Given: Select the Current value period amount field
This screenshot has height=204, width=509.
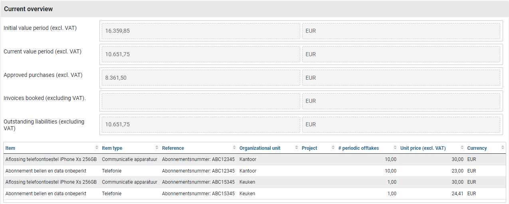Looking at the screenshot, I should pyautogui.click(x=200, y=54).
